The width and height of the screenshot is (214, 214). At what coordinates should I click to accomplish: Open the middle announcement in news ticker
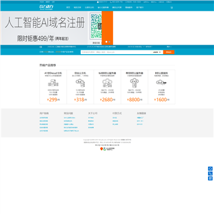[102, 47]
